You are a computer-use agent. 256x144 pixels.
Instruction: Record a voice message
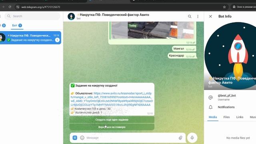tap(192, 138)
